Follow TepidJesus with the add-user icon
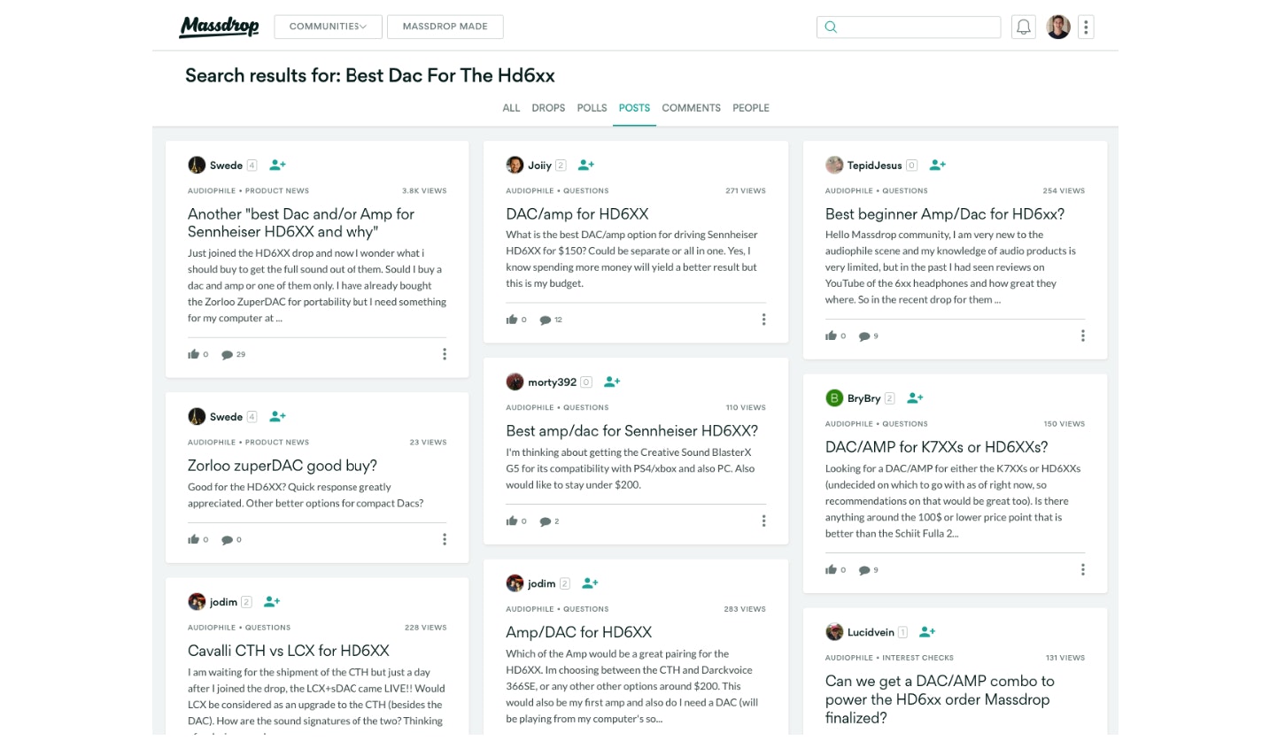 [938, 166]
